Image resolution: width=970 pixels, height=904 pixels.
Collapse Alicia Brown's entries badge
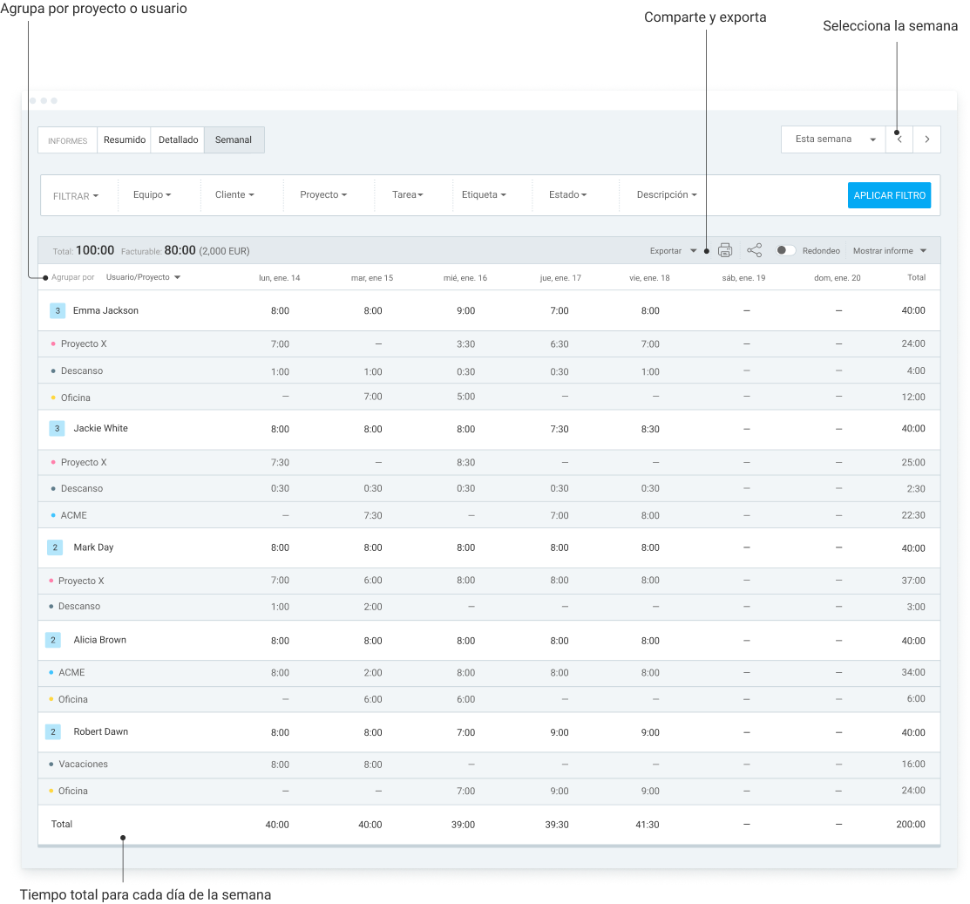point(53,640)
